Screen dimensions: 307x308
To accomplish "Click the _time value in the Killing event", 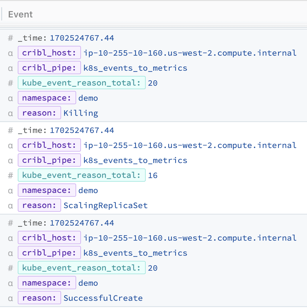I will pyautogui.click(x=82, y=38).
